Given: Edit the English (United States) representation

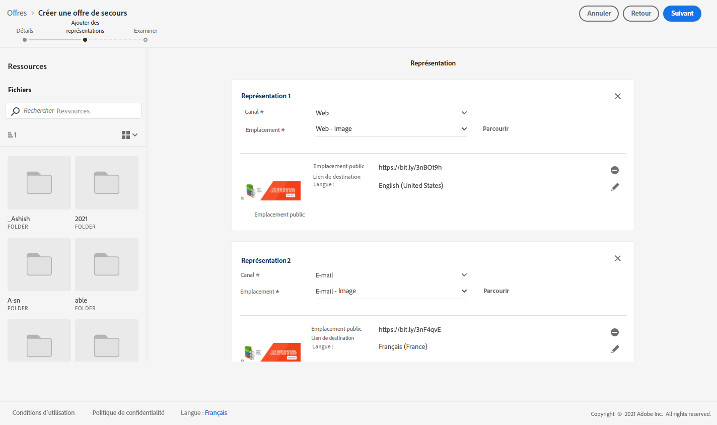Looking at the screenshot, I should 615,187.
